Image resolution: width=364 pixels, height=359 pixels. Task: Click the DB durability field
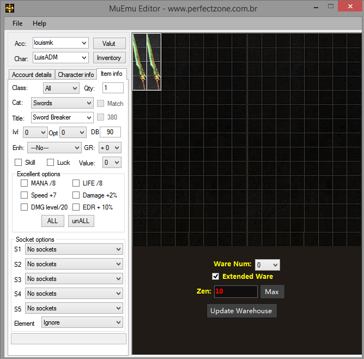tap(110, 132)
